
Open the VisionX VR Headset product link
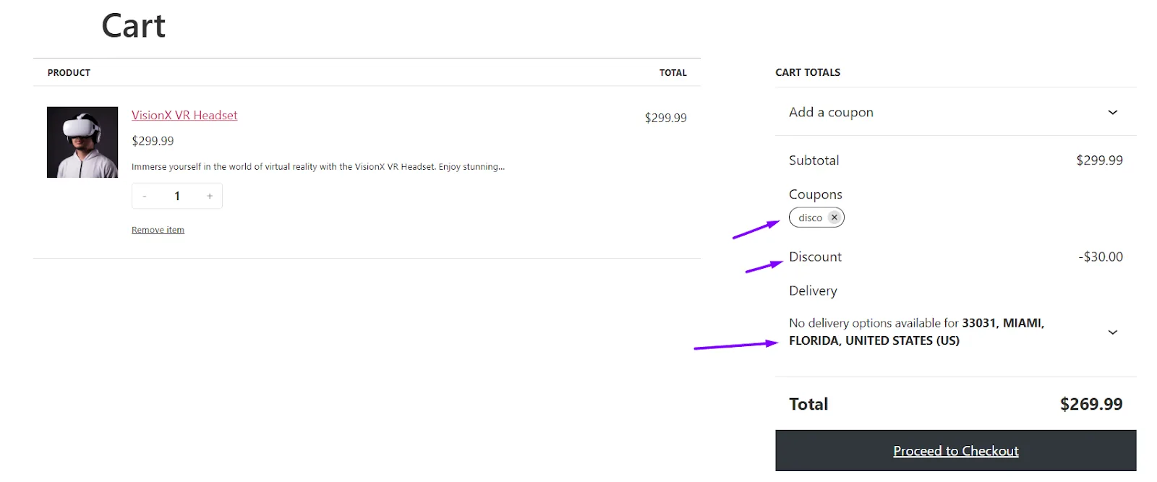184,115
